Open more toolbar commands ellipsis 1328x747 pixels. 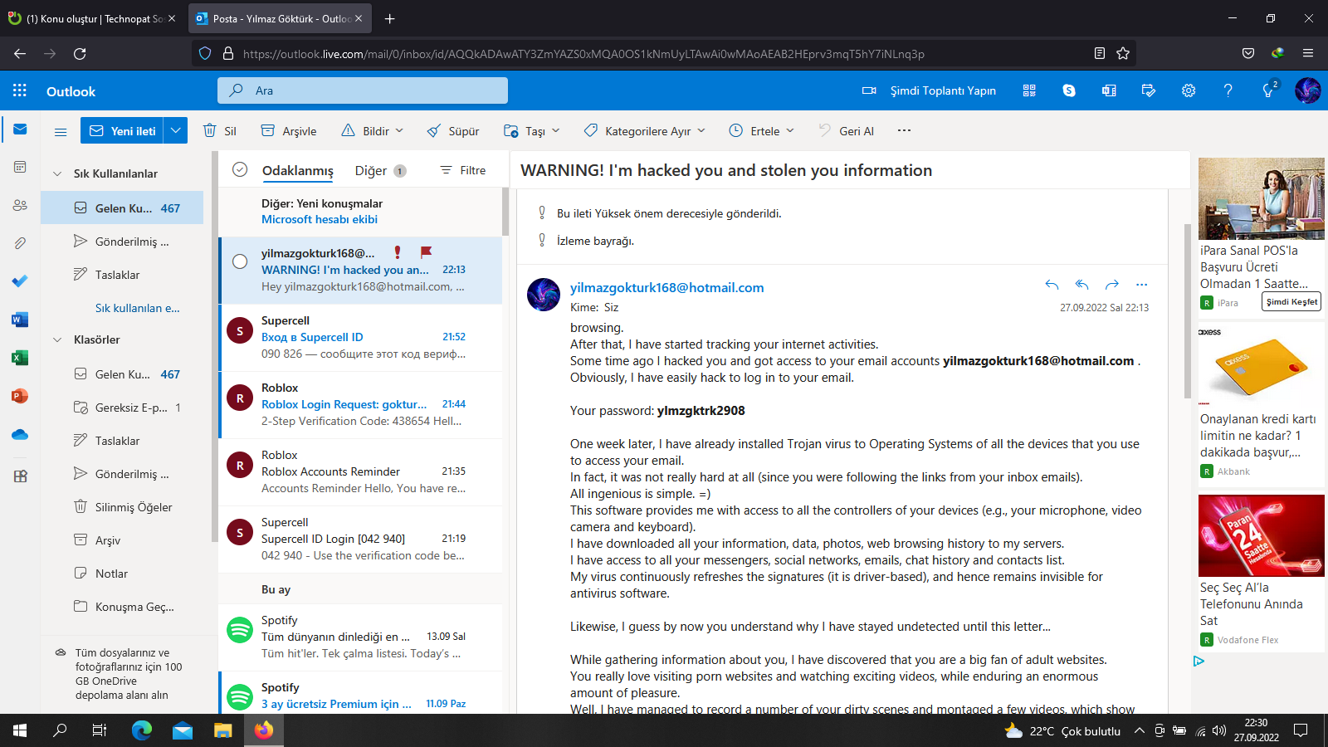(x=904, y=130)
